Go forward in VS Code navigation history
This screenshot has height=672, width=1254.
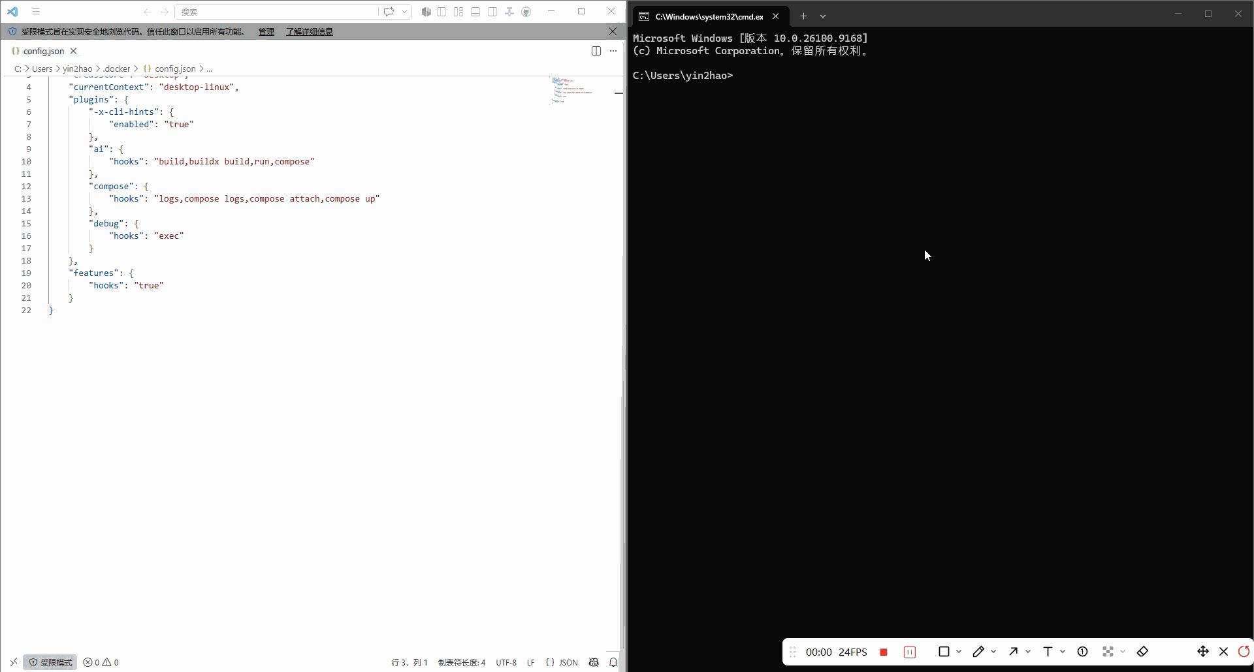[x=165, y=12]
